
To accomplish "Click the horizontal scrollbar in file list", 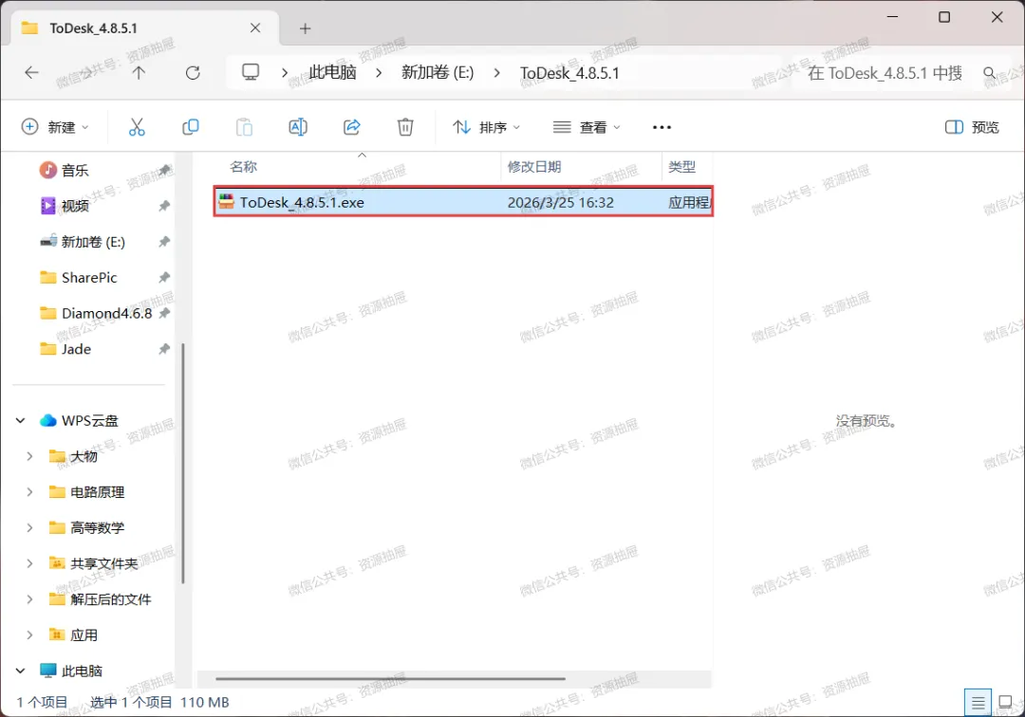I will tap(390, 678).
